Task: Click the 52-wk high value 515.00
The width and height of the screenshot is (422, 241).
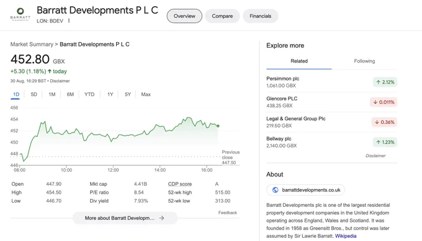Action: [x=223, y=193]
